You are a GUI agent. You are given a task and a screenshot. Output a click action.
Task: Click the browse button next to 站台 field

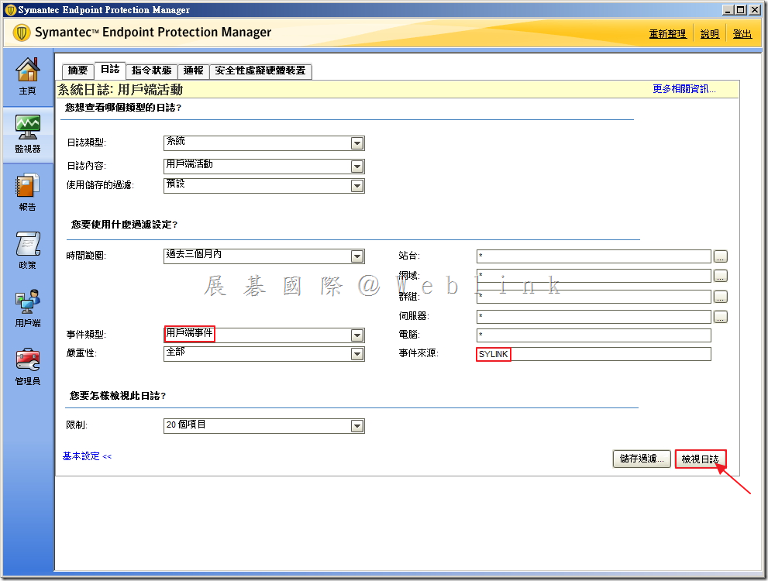[721, 256]
